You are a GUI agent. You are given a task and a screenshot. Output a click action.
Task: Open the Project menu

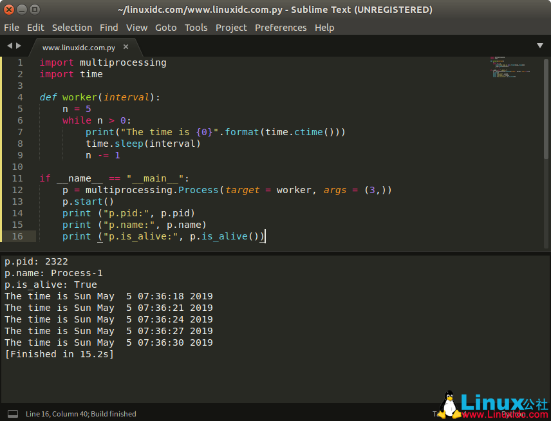(x=231, y=28)
